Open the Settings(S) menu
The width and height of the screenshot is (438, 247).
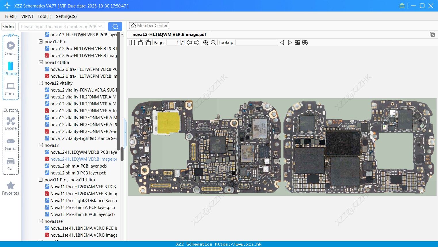66,16
